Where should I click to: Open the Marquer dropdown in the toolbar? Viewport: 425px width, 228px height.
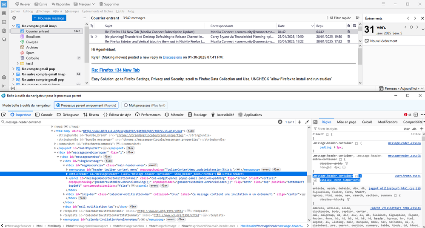tap(84, 4)
